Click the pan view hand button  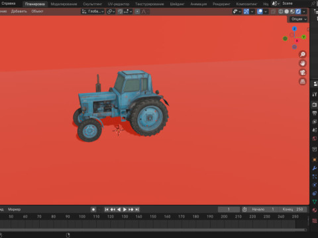coord(303,63)
